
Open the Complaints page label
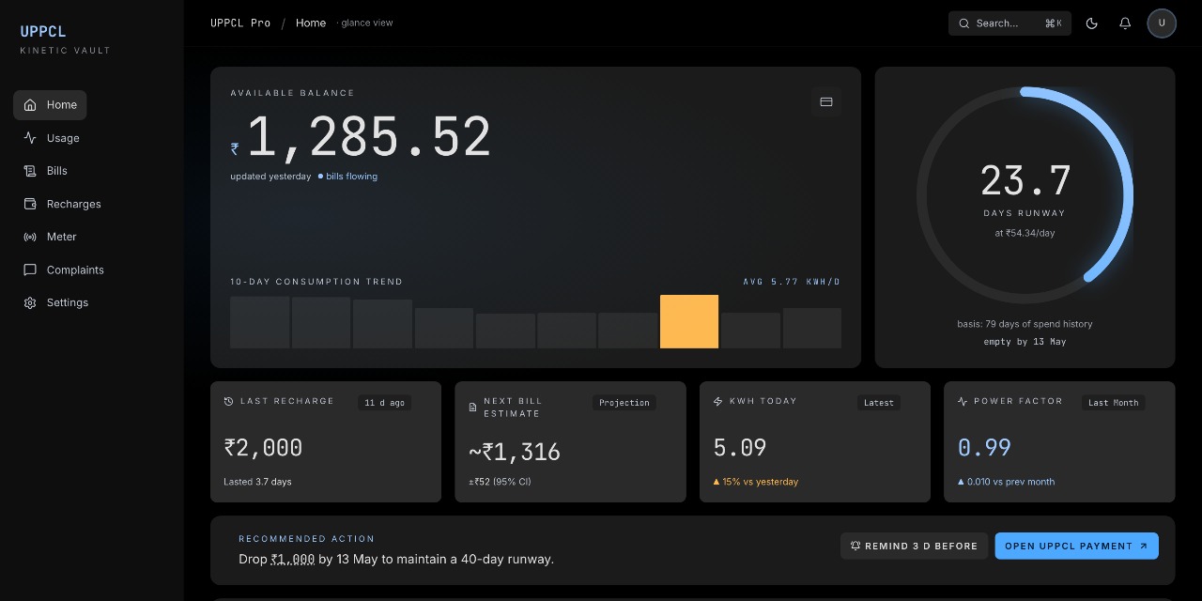coord(75,270)
